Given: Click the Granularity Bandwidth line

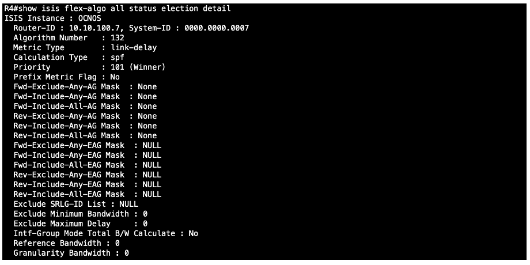Looking at the screenshot, I should click(x=71, y=253).
